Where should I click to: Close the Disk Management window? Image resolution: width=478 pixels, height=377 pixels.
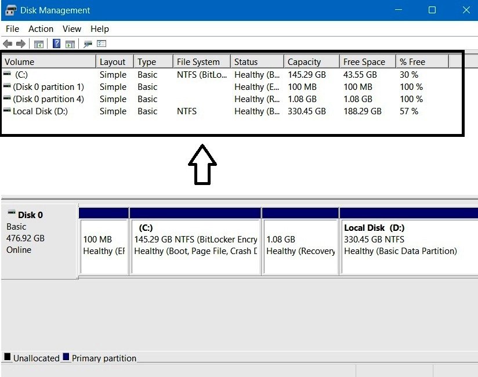point(466,10)
